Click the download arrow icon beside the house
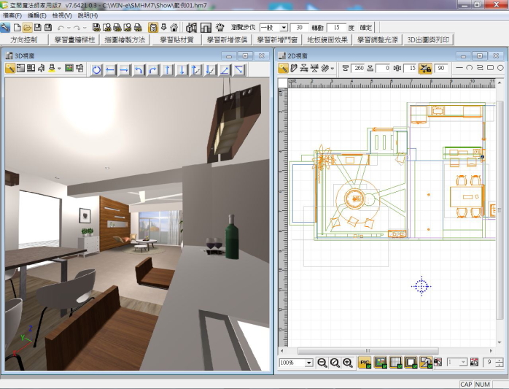509x389 pixels. click(164, 28)
